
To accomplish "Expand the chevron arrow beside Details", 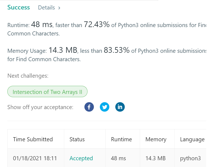I will coord(59,8).
